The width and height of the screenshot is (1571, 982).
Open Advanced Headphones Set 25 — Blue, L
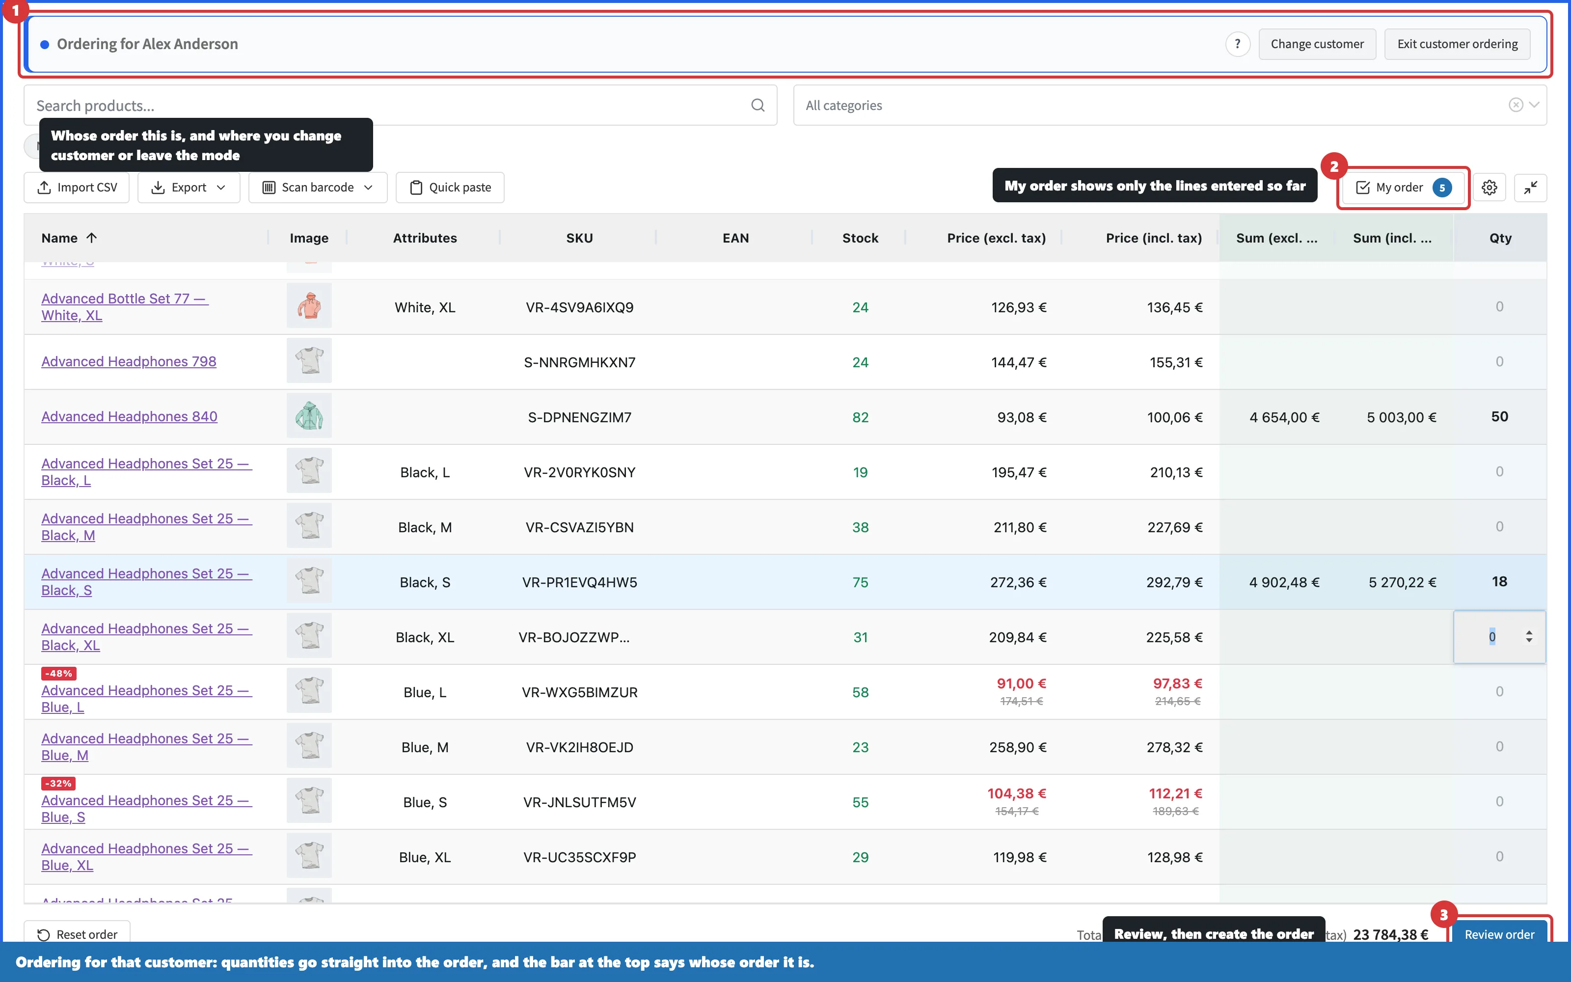147,699
